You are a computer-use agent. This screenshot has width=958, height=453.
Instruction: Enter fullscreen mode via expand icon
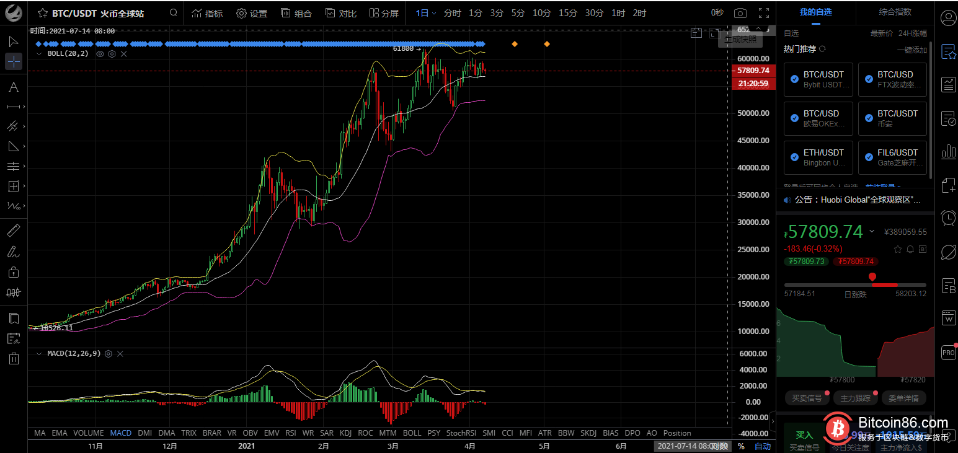pyautogui.click(x=764, y=13)
